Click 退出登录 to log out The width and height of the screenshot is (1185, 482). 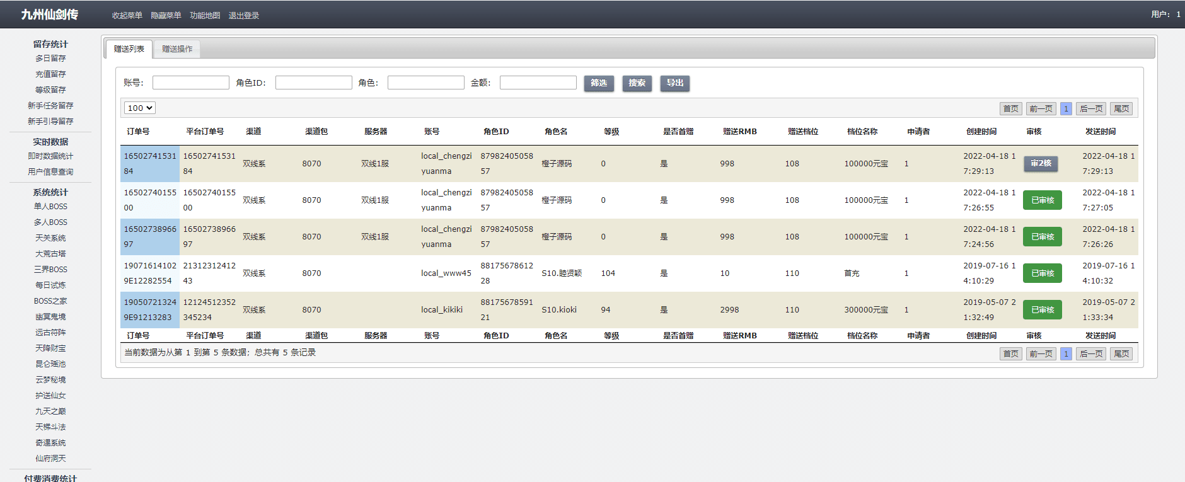pyautogui.click(x=244, y=16)
